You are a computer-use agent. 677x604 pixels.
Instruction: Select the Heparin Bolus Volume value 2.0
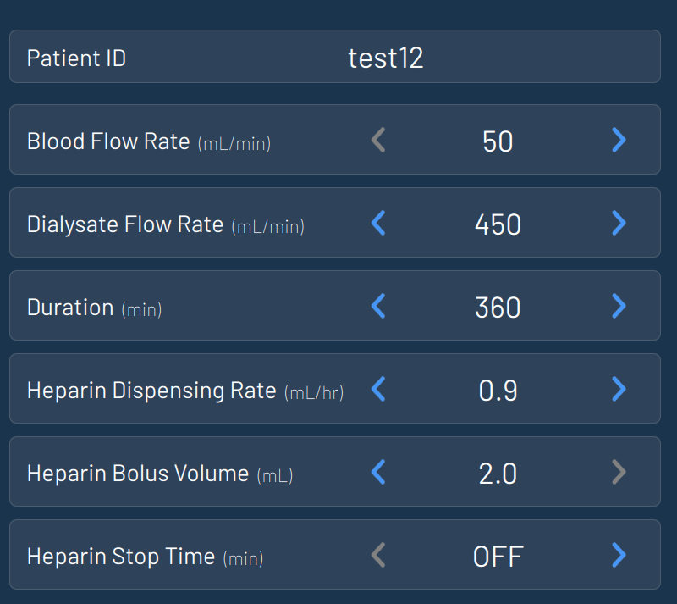(x=498, y=473)
